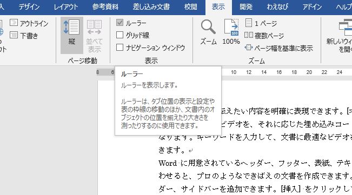Screen dimensions: 352x195
Task: Click the word Word in document
Action: tap(168, 163)
